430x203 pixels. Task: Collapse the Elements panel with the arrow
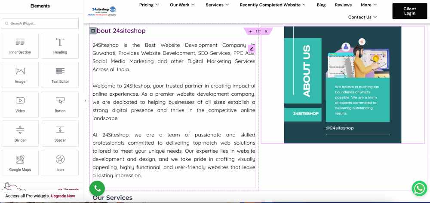point(85,100)
